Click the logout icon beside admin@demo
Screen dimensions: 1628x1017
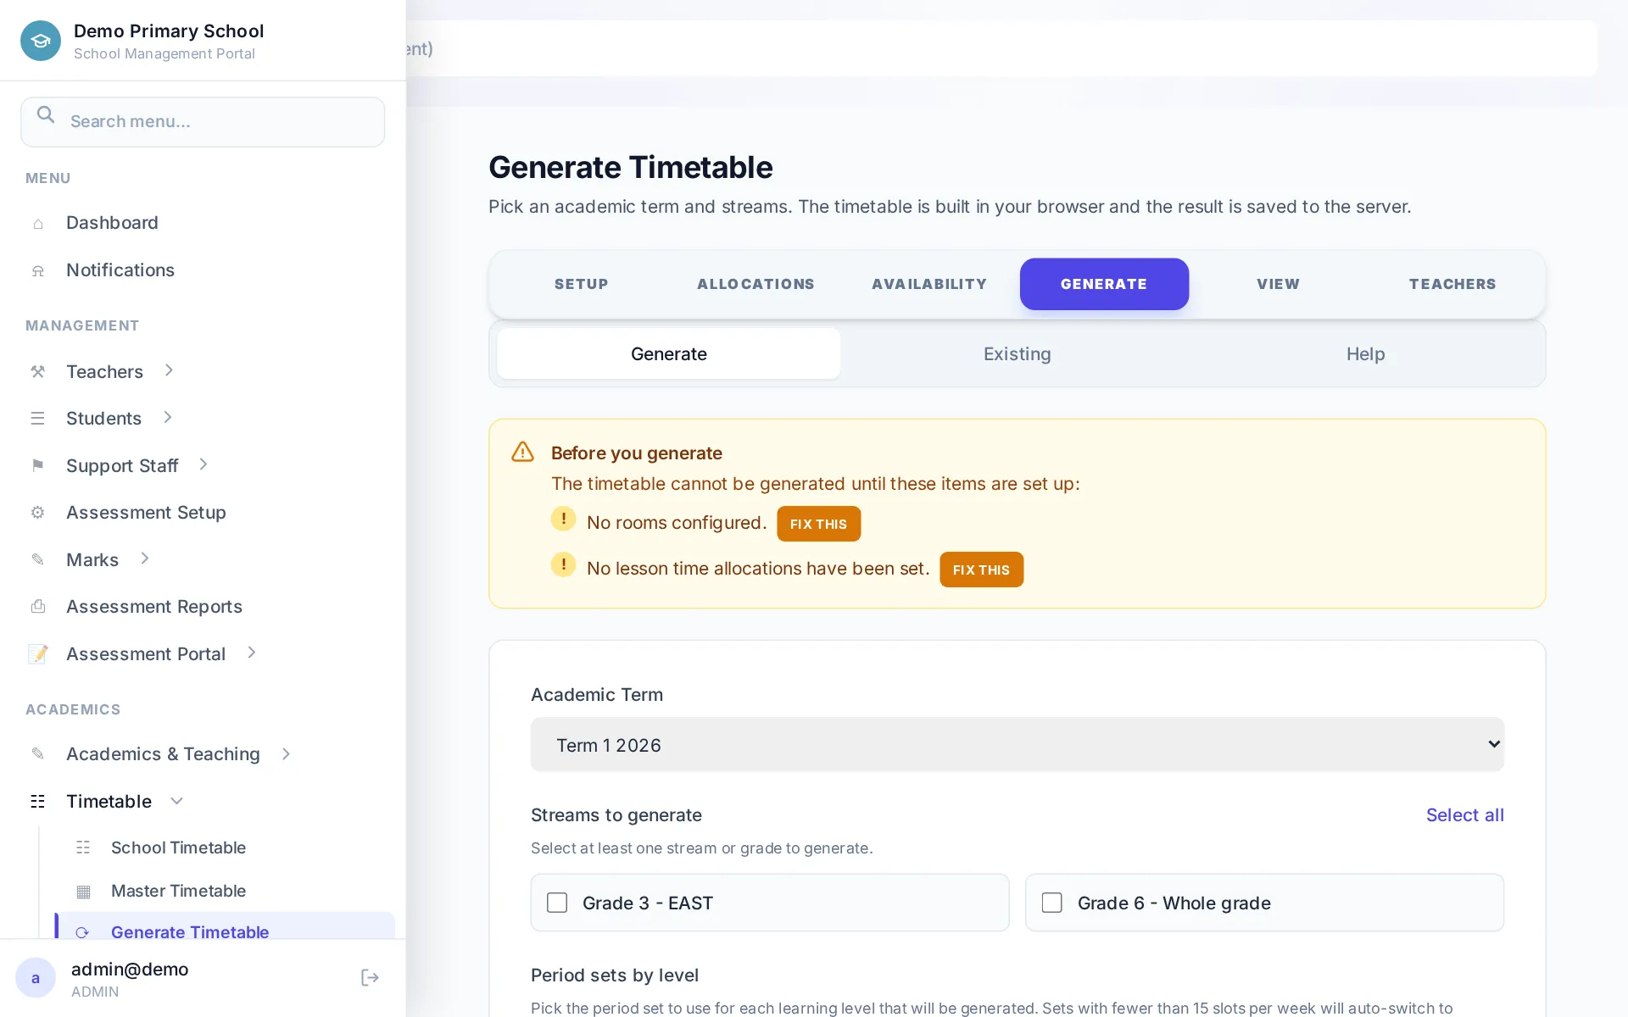click(370, 978)
